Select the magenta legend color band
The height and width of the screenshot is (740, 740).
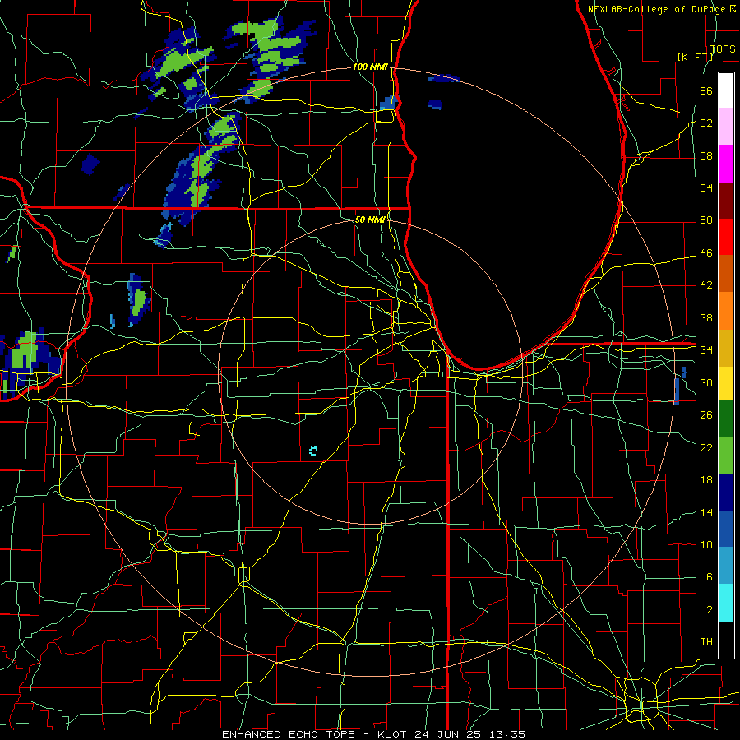pos(726,164)
